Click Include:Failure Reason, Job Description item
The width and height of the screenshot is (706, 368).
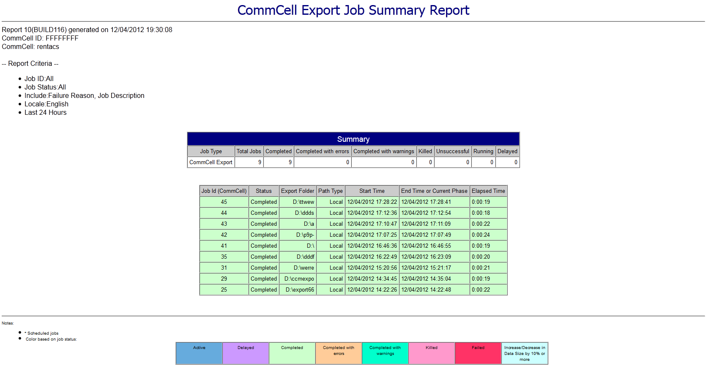(85, 95)
